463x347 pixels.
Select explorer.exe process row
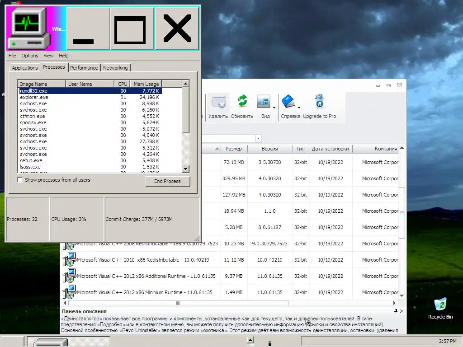point(90,97)
